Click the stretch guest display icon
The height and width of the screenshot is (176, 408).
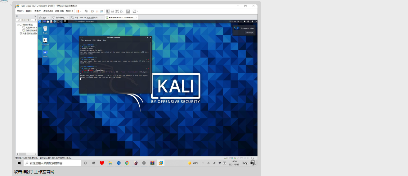click(134, 11)
